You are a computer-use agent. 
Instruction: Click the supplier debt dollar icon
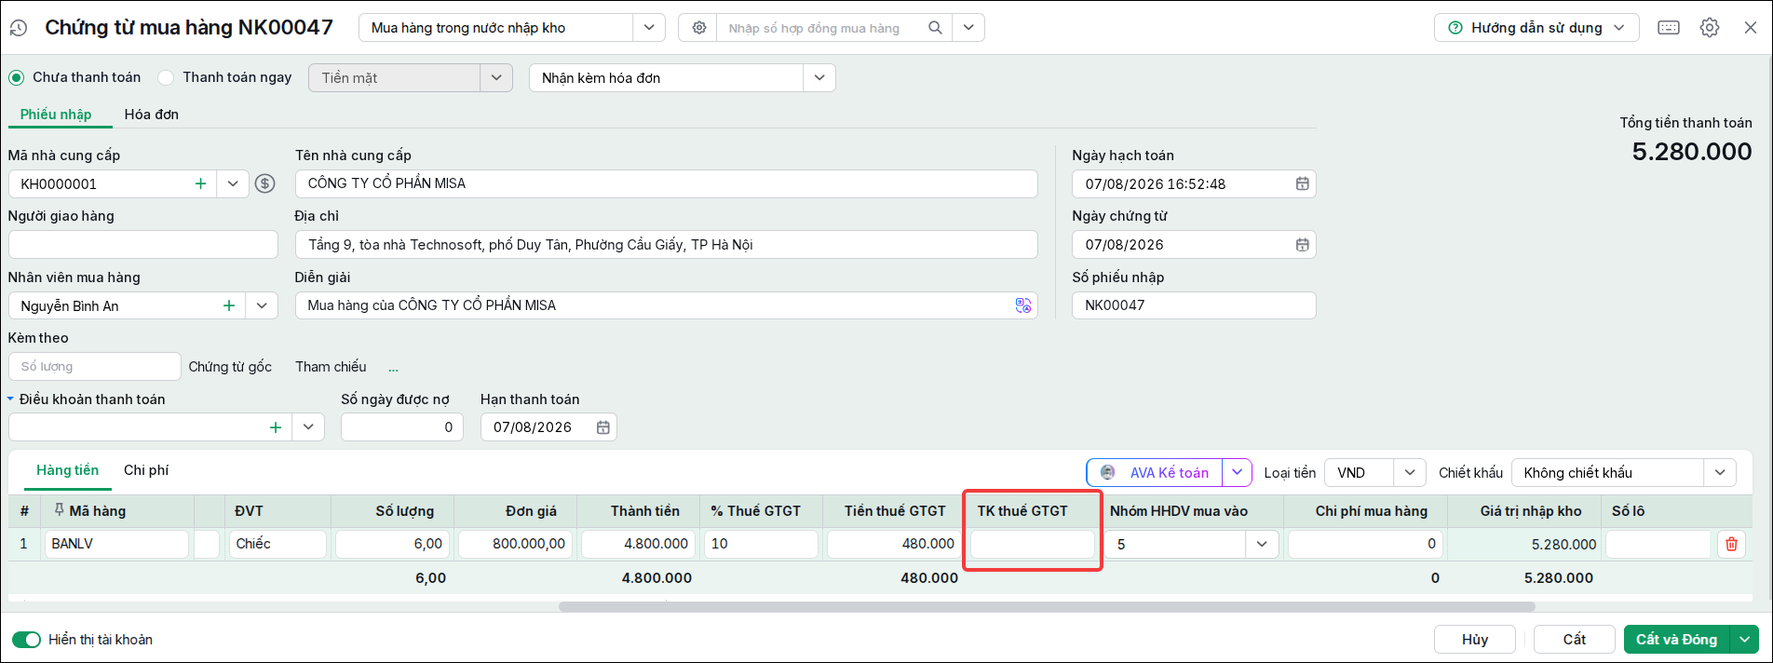tap(265, 183)
